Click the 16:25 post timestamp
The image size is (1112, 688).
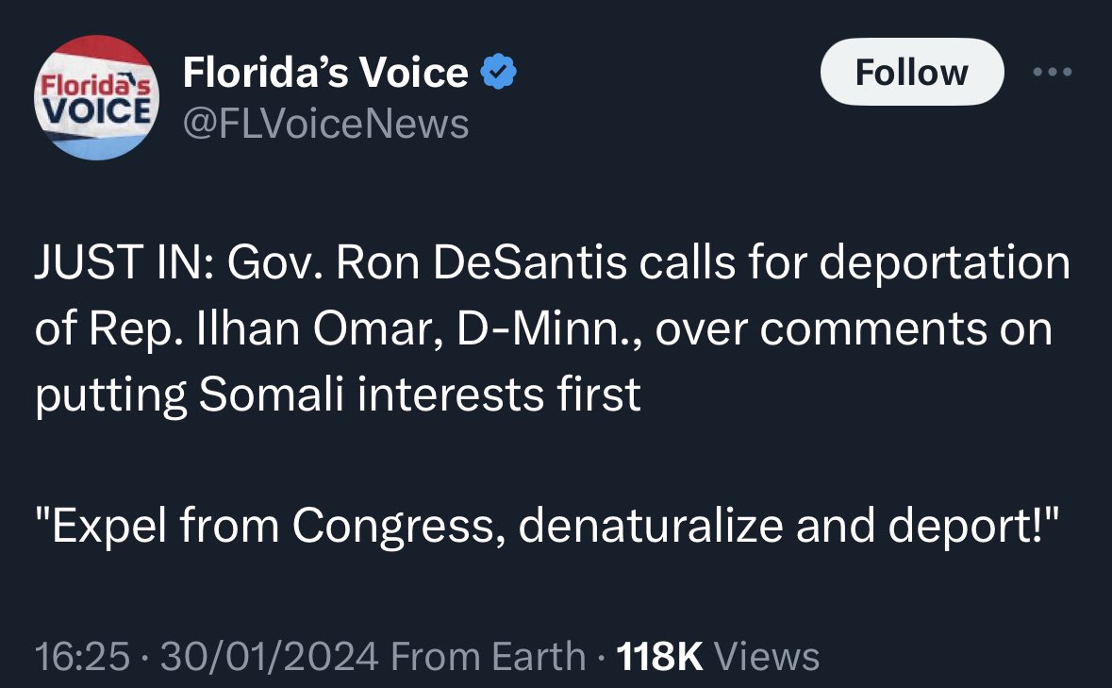click(x=80, y=656)
